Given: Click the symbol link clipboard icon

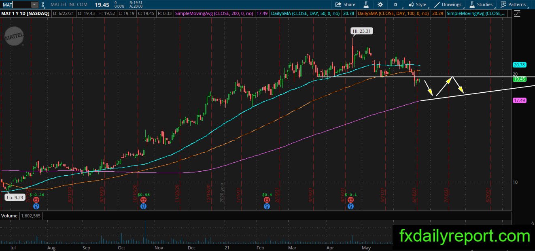Looking at the screenshot, I should pos(43,4).
